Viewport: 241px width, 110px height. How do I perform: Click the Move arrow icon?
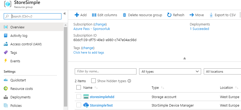click(x=192, y=15)
